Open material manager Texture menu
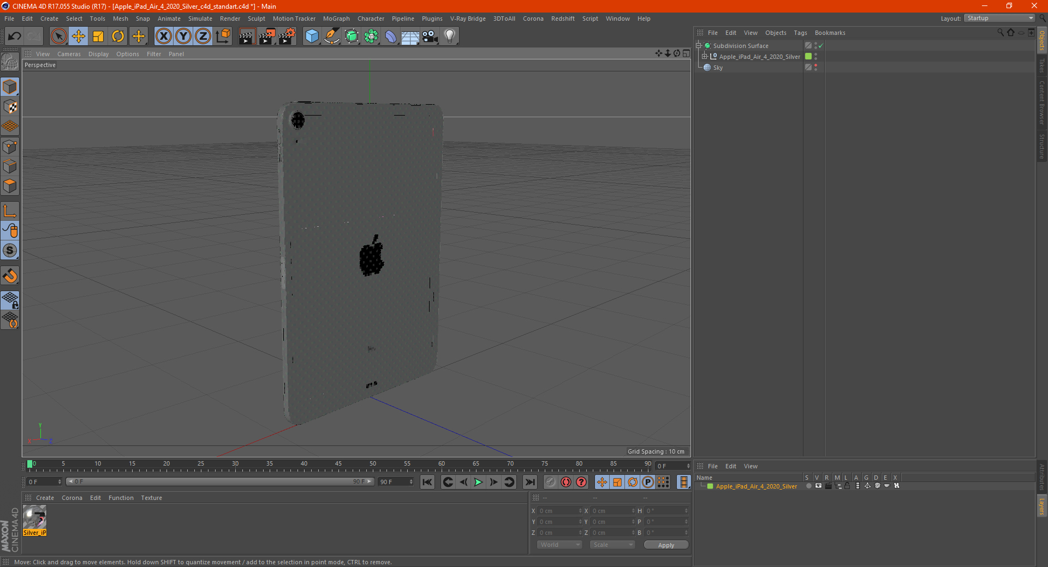The height and width of the screenshot is (567, 1048). (x=151, y=498)
